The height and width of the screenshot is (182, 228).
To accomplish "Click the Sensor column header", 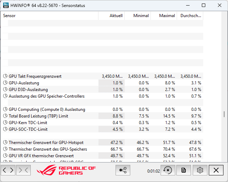I will pyautogui.click(x=50, y=16).
